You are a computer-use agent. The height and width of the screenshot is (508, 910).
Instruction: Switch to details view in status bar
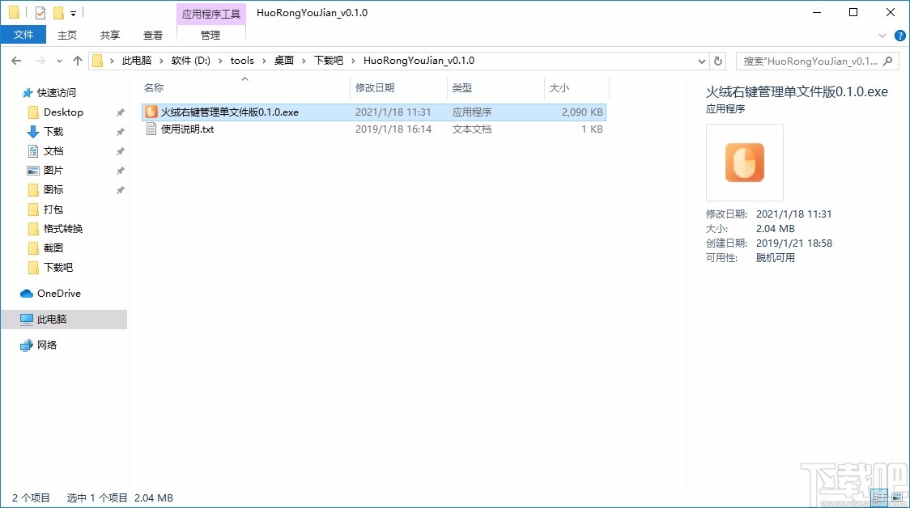pos(879,497)
